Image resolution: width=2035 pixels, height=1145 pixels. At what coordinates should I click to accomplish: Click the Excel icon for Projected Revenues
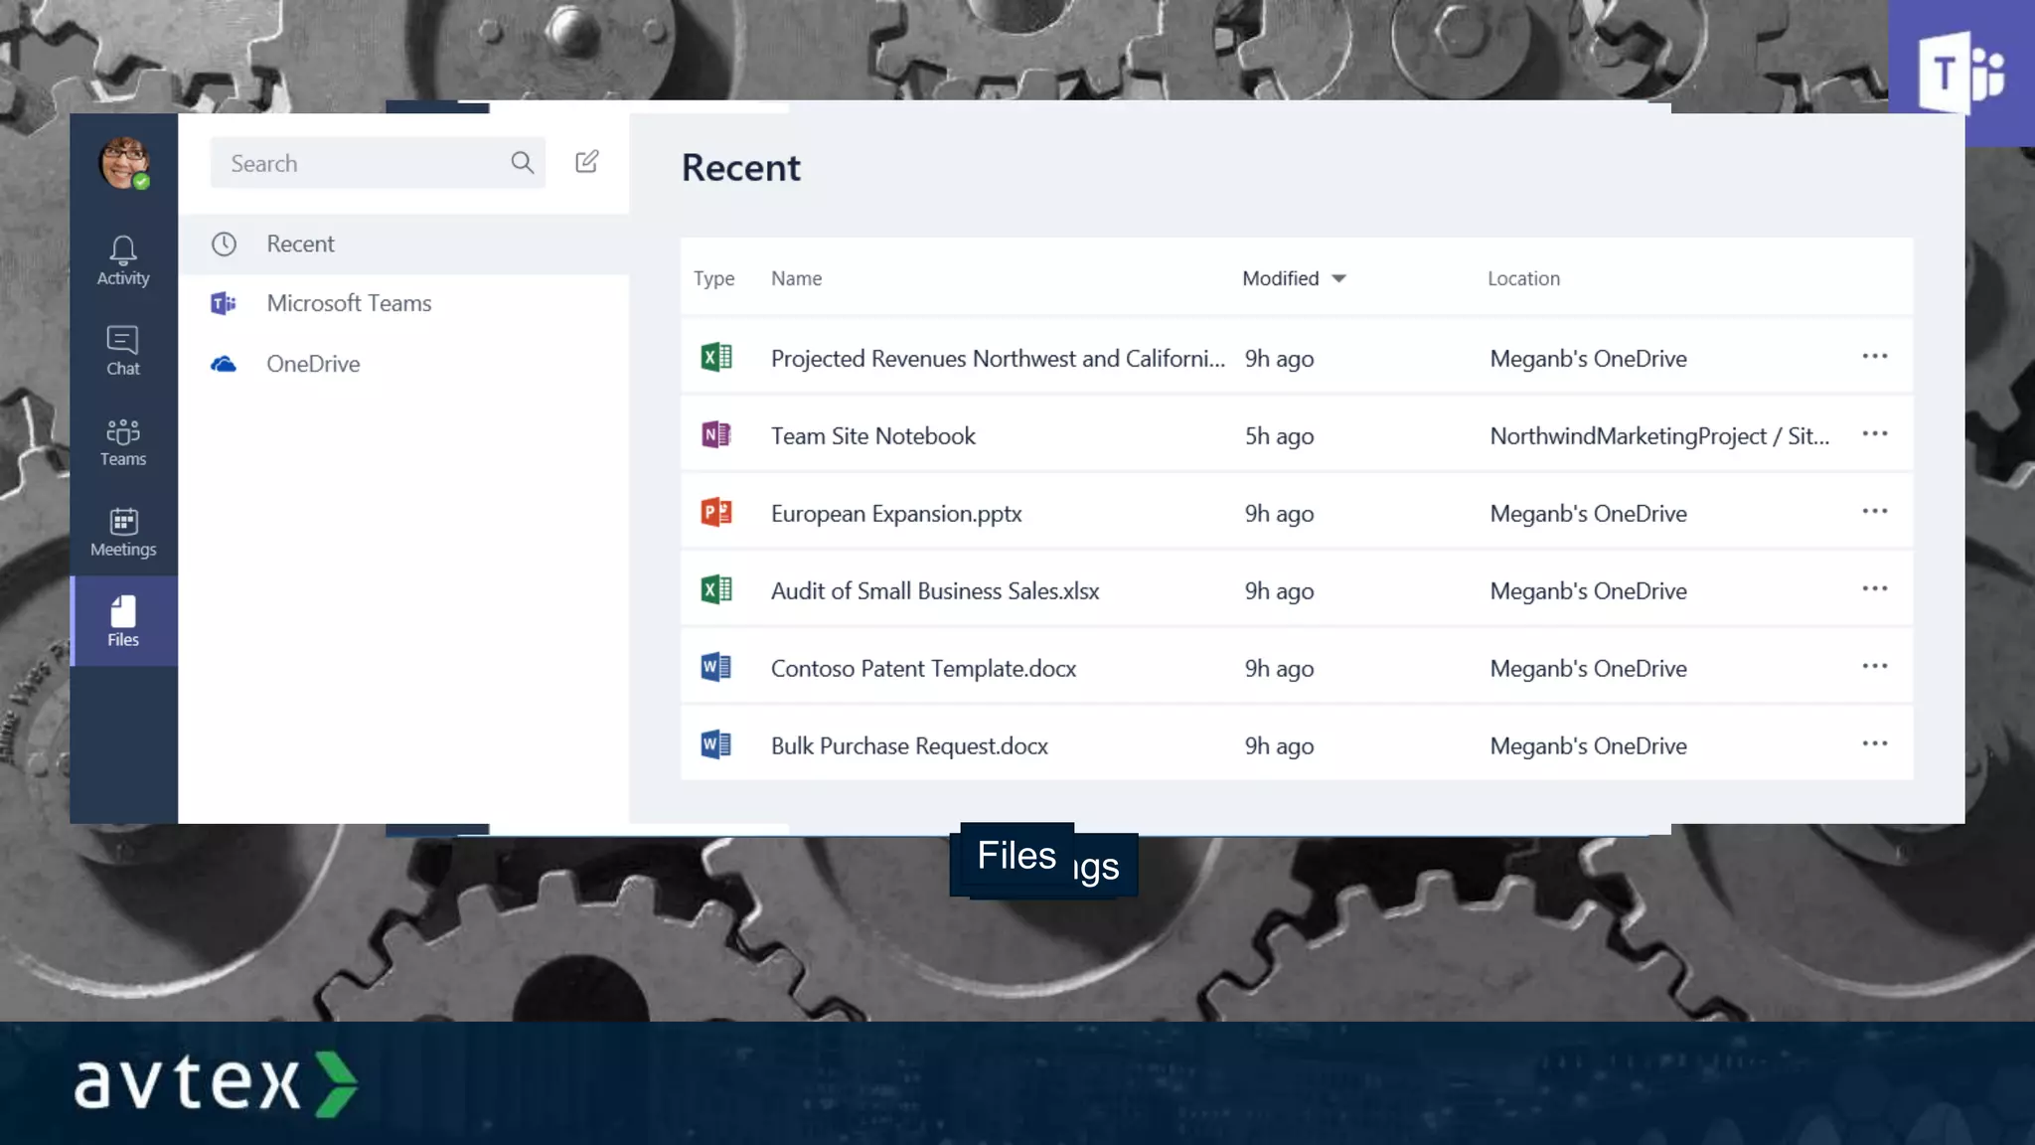pyautogui.click(x=715, y=357)
